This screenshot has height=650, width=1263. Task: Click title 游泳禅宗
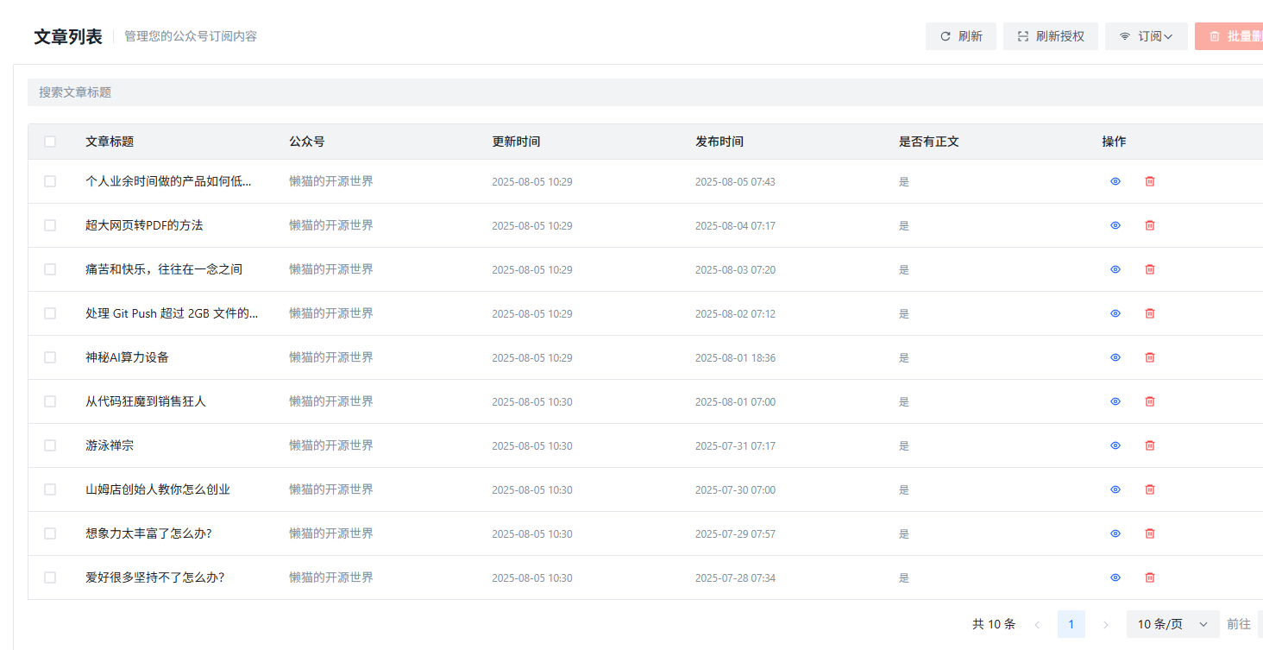(110, 445)
